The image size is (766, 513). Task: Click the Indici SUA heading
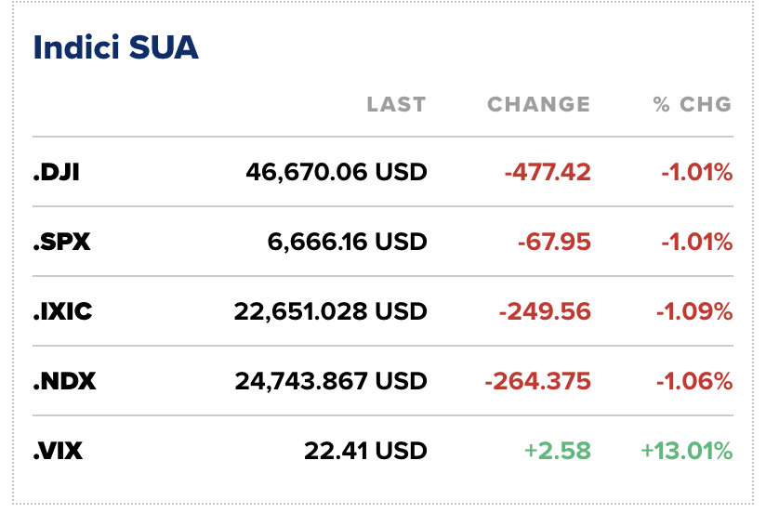coord(116,48)
